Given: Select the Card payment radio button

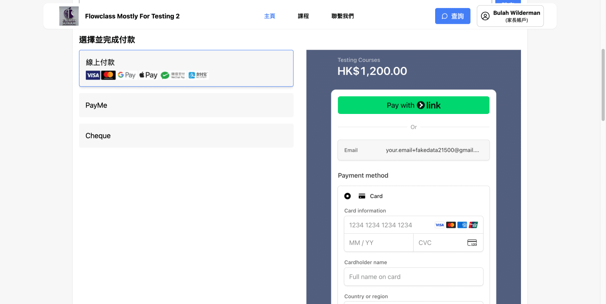Looking at the screenshot, I should pyautogui.click(x=348, y=196).
